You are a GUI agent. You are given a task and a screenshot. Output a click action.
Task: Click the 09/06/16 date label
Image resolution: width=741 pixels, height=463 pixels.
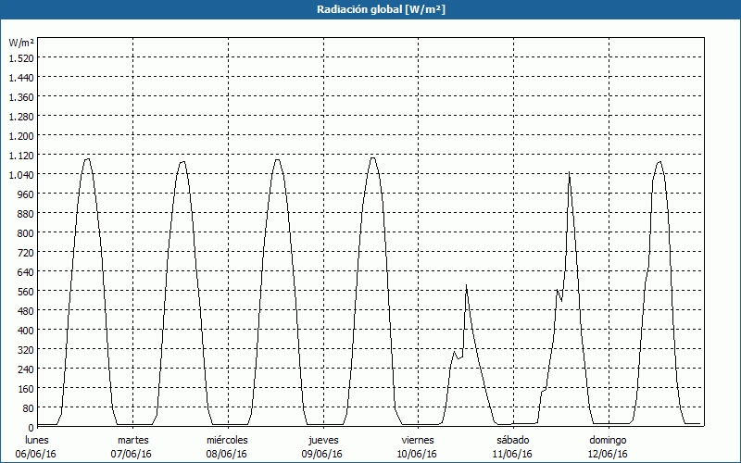pos(321,454)
